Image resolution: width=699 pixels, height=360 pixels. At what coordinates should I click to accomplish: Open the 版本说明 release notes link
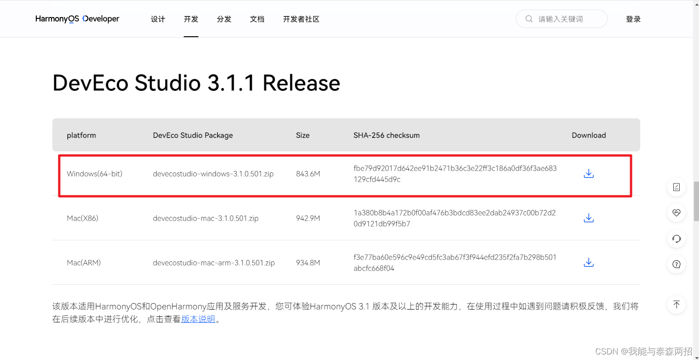(x=198, y=319)
